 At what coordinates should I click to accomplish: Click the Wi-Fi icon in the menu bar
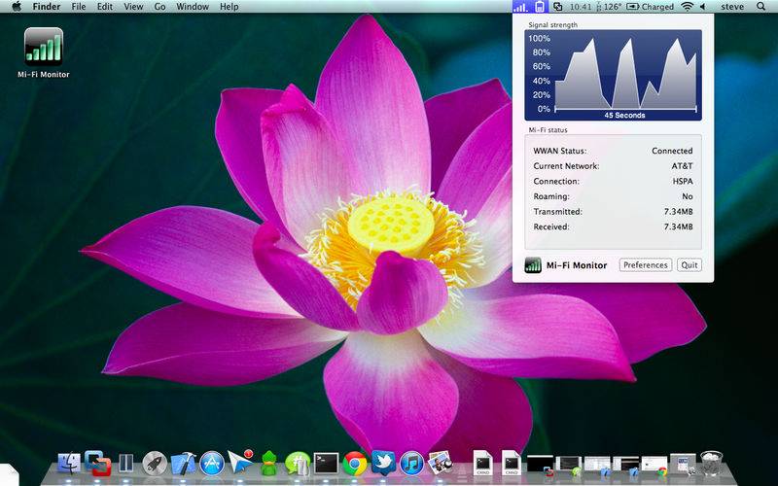pyautogui.click(x=688, y=7)
